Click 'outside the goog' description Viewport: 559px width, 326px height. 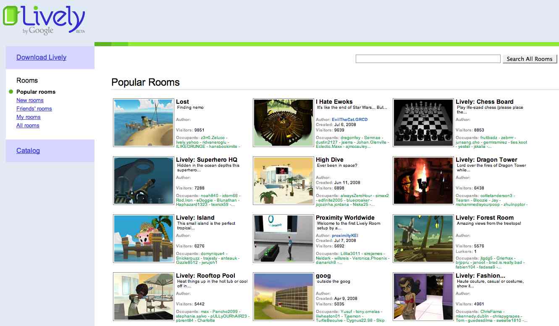333,281
